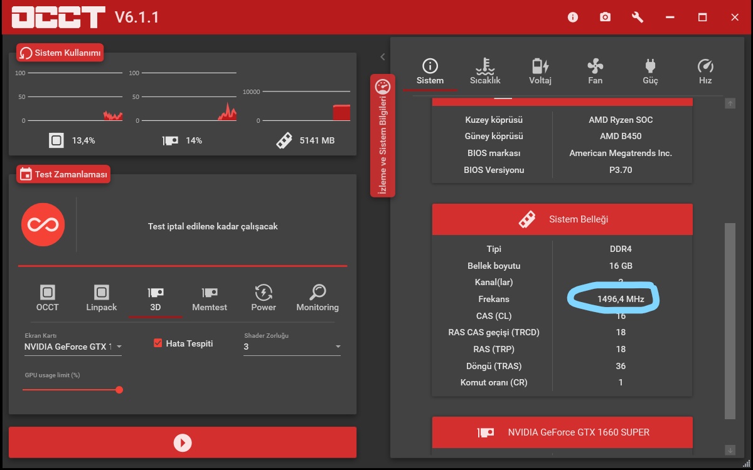Click the GPU usage icon beside 14%
753x470 pixels.
point(170,140)
